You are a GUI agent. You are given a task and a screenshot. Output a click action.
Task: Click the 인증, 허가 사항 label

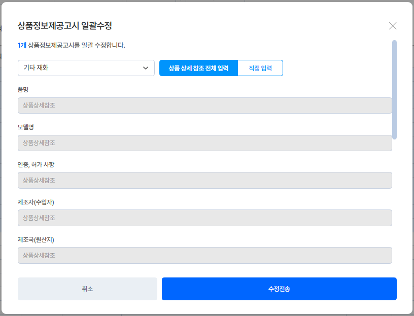pos(36,164)
